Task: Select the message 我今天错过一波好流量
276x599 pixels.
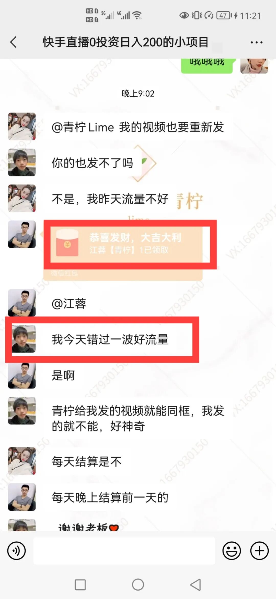Action: (110, 339)
